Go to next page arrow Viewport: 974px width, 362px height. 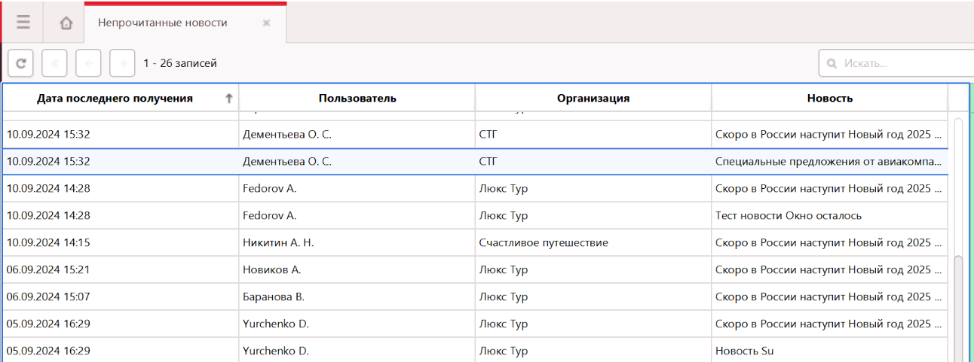pyautogui.click(x=122, y=64)
